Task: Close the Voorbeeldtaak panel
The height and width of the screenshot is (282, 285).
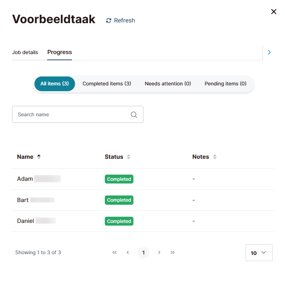Action: [x=274, y=12]
